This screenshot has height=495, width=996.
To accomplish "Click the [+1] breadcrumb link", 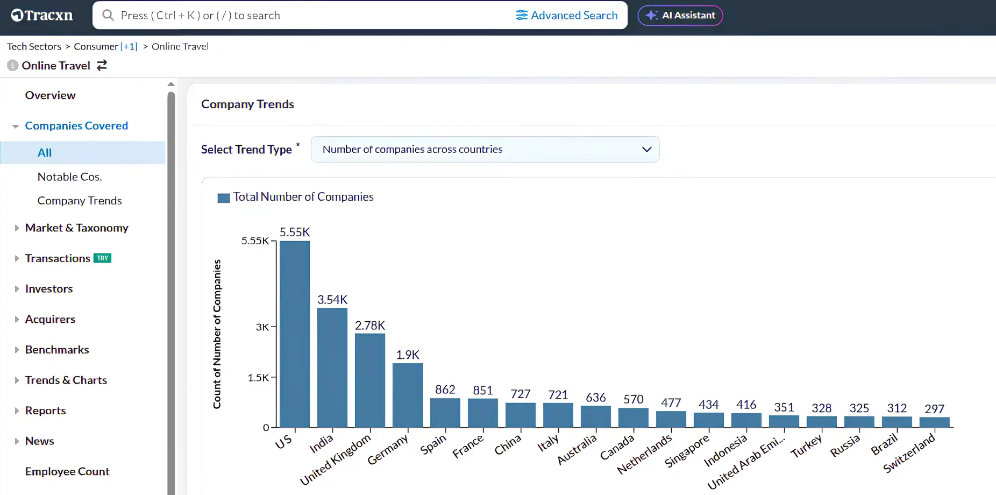I will click(129, 46).
